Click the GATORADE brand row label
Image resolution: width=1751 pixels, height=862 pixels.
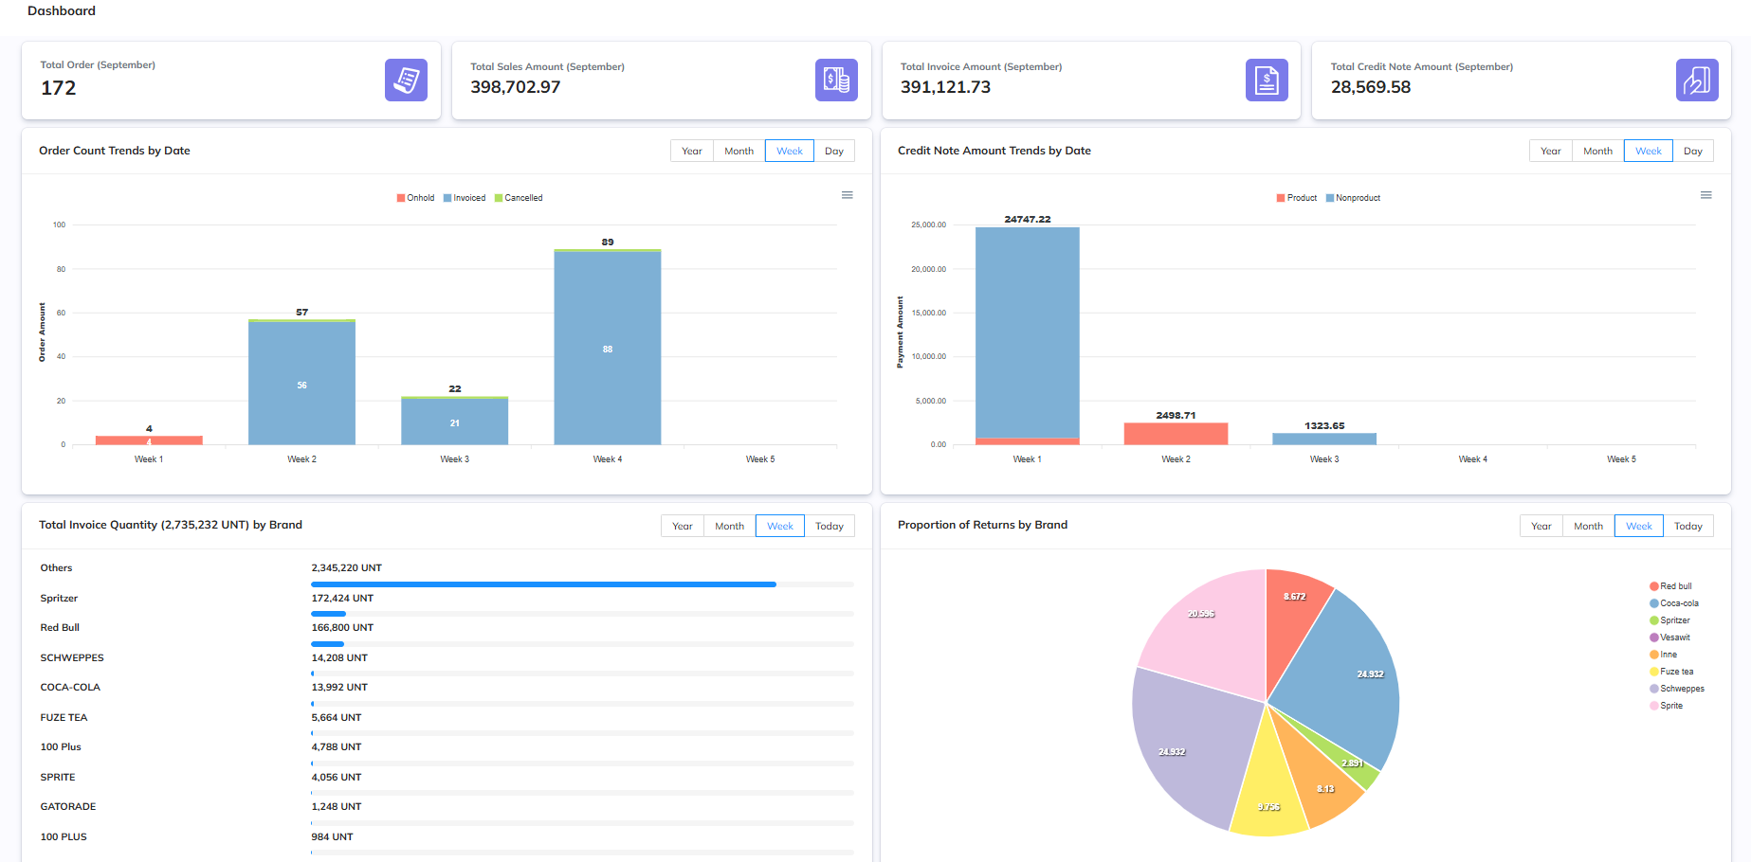68,807
